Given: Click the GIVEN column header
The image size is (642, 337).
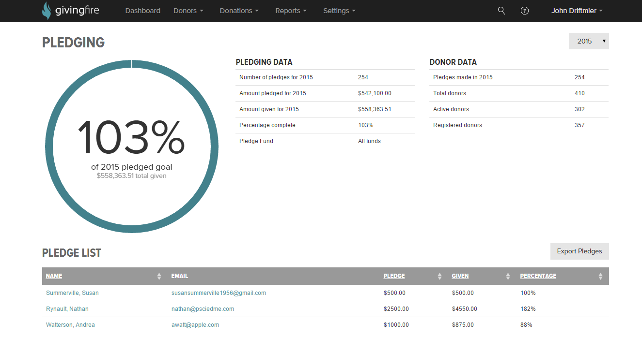Looking at the screenshot, I should tap(460, 276).
